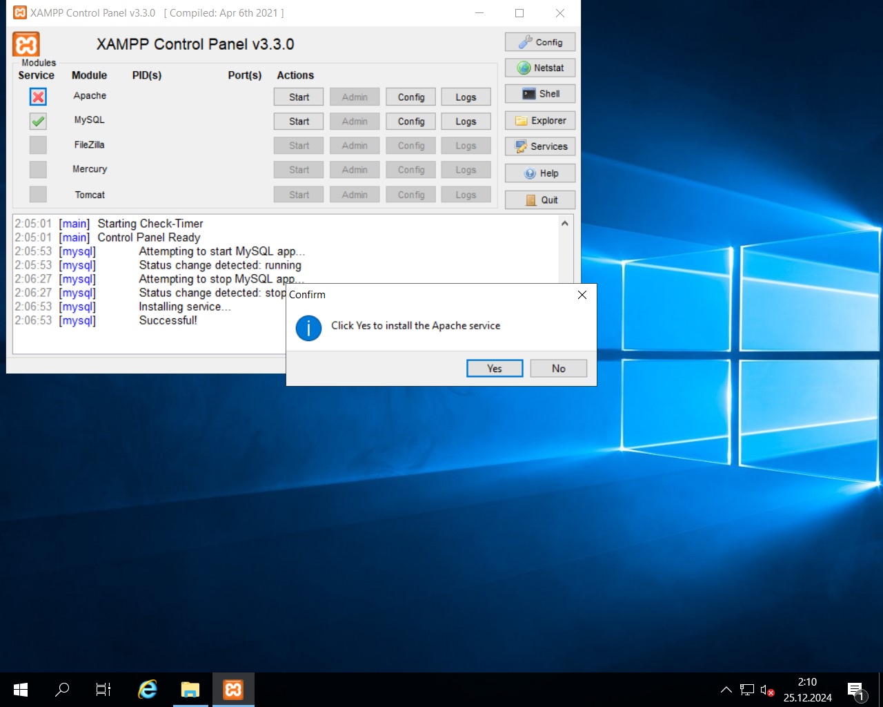This screenshot has height=707, width=883.
Task: Uncheck the MySQL service checkbox
Action: pos(38,121)
